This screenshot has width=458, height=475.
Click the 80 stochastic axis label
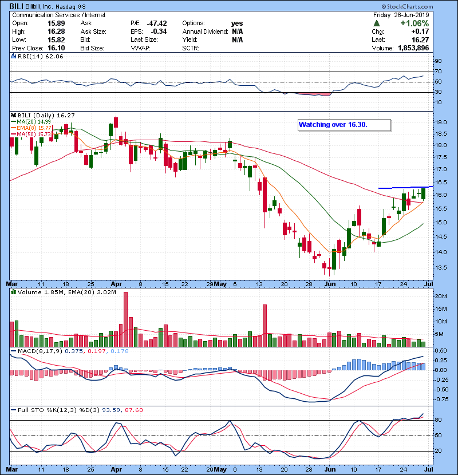point(439,420)
